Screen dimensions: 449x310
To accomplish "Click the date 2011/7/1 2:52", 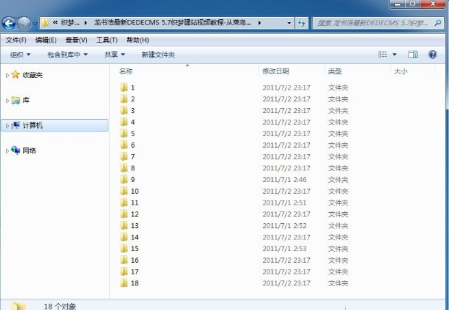I will pos(284,226).
